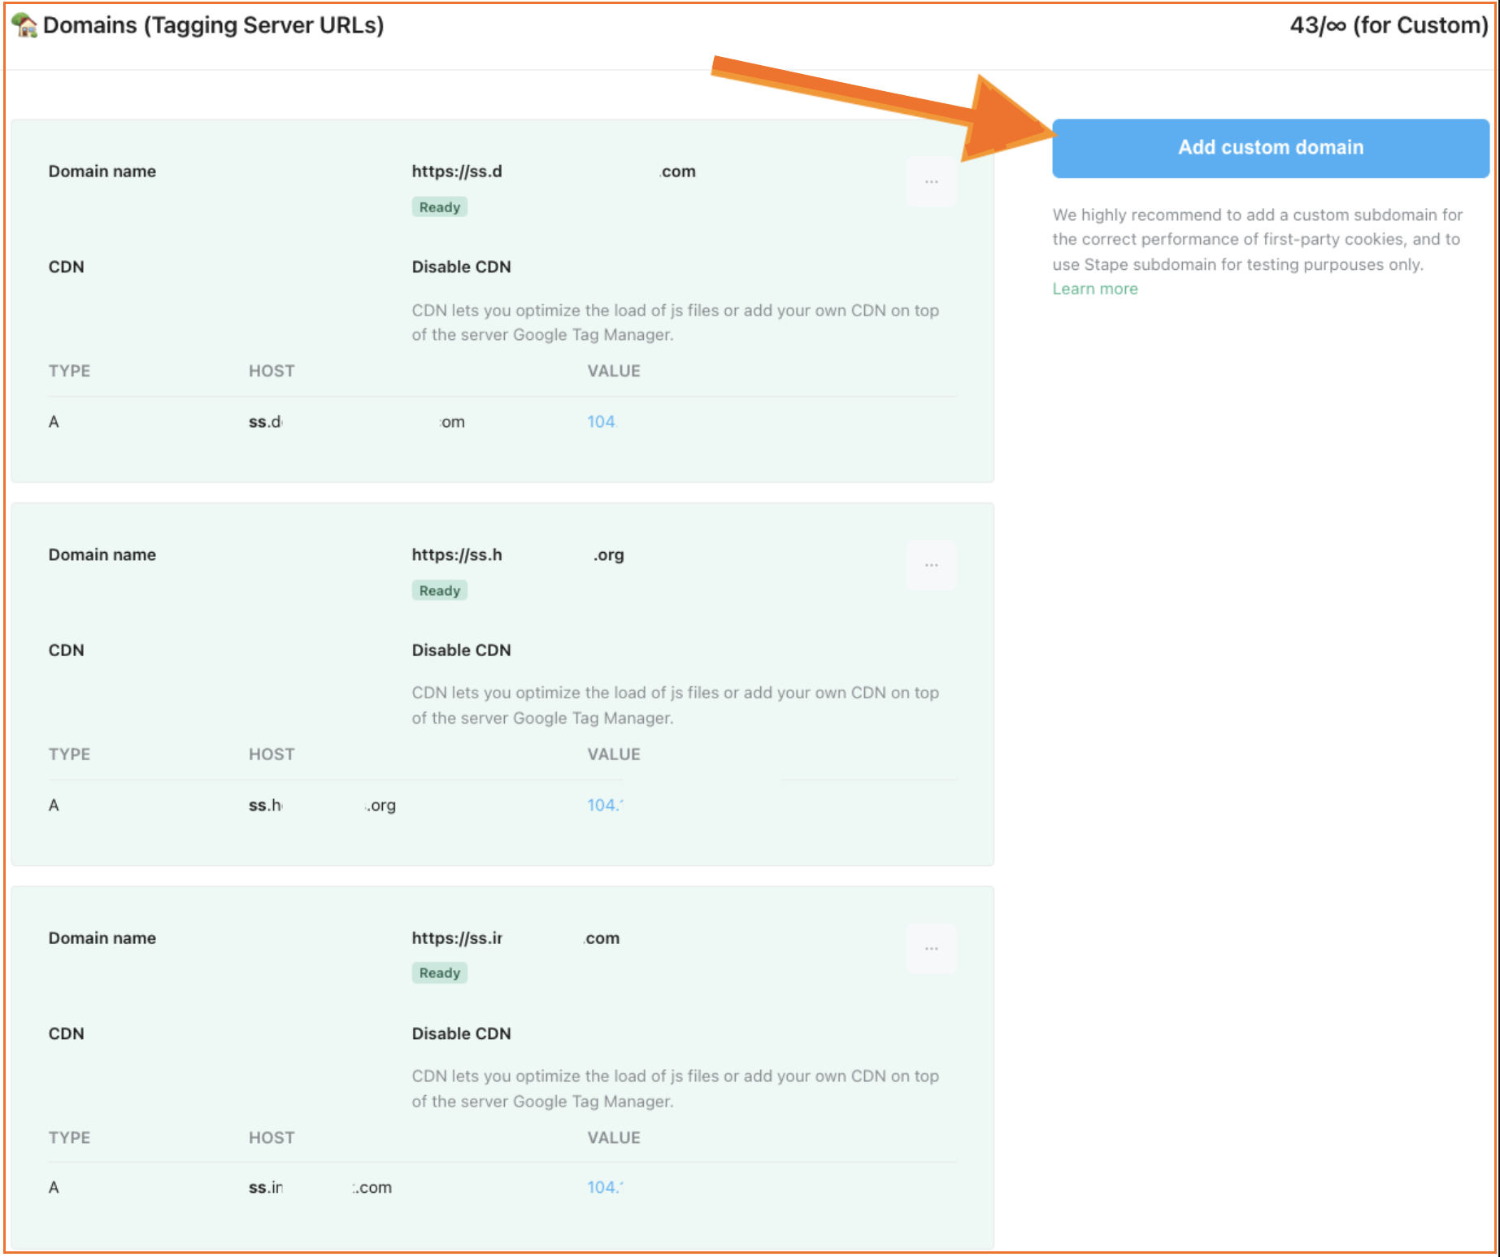Click the Ready badge on the bottom domain

pos(439,972)
